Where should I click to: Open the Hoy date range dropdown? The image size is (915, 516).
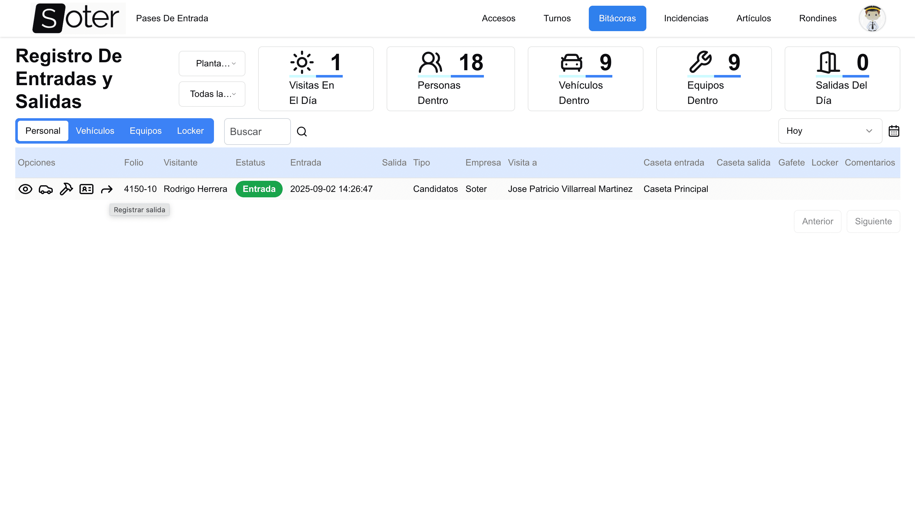point(830,131)
